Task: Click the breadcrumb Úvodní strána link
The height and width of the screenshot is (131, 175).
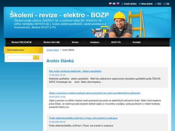Action: [53, 50]
